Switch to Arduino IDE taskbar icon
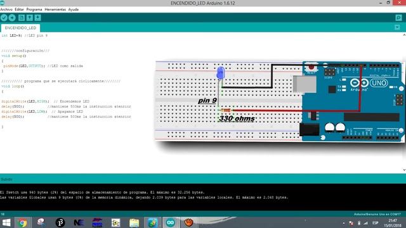Screen dimensions: 406x228 coord(171,222)
